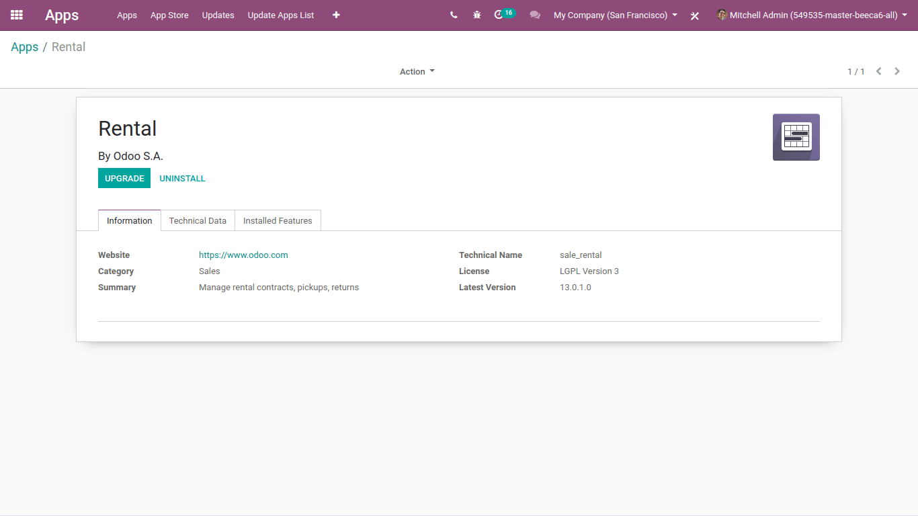The height and width of the screenshot is (516, 918).
Task: Click the plus icon in top menu
Action: pos(336,15)
